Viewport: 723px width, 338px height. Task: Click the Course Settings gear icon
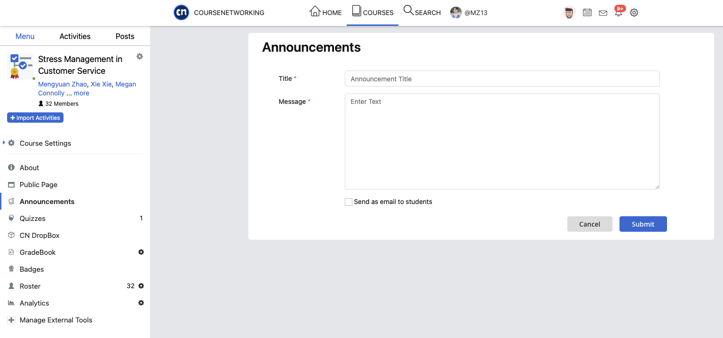11,143
